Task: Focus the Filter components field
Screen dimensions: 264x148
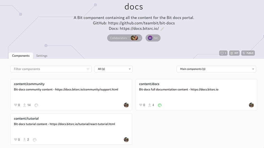Action: 51,69
